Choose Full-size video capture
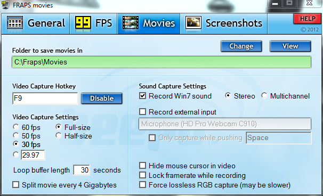The width and height of the screenshot is (323, 196). pyautogui.click(x=59, y=127)
